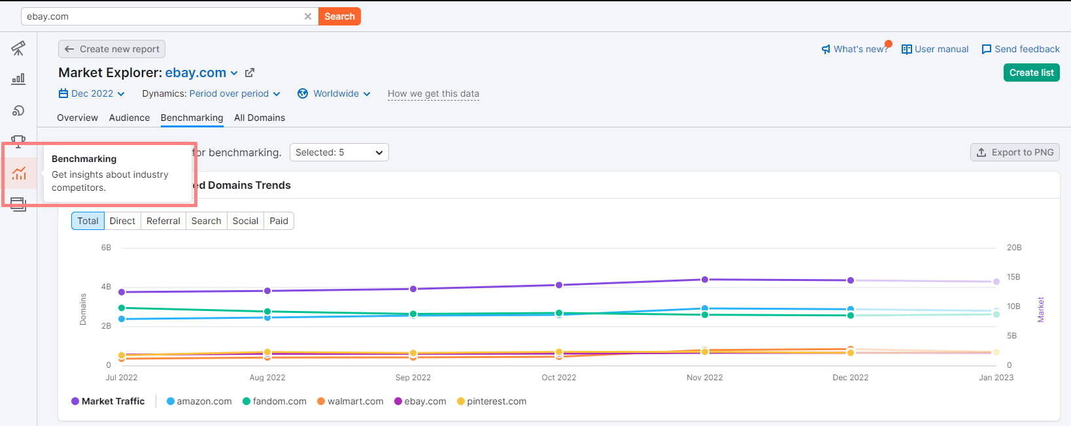
Task: Open the Send feedback link
Action: coord(1021,49)
